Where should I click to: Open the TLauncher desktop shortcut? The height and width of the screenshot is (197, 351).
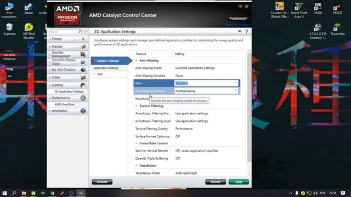(x=337, y=29)
